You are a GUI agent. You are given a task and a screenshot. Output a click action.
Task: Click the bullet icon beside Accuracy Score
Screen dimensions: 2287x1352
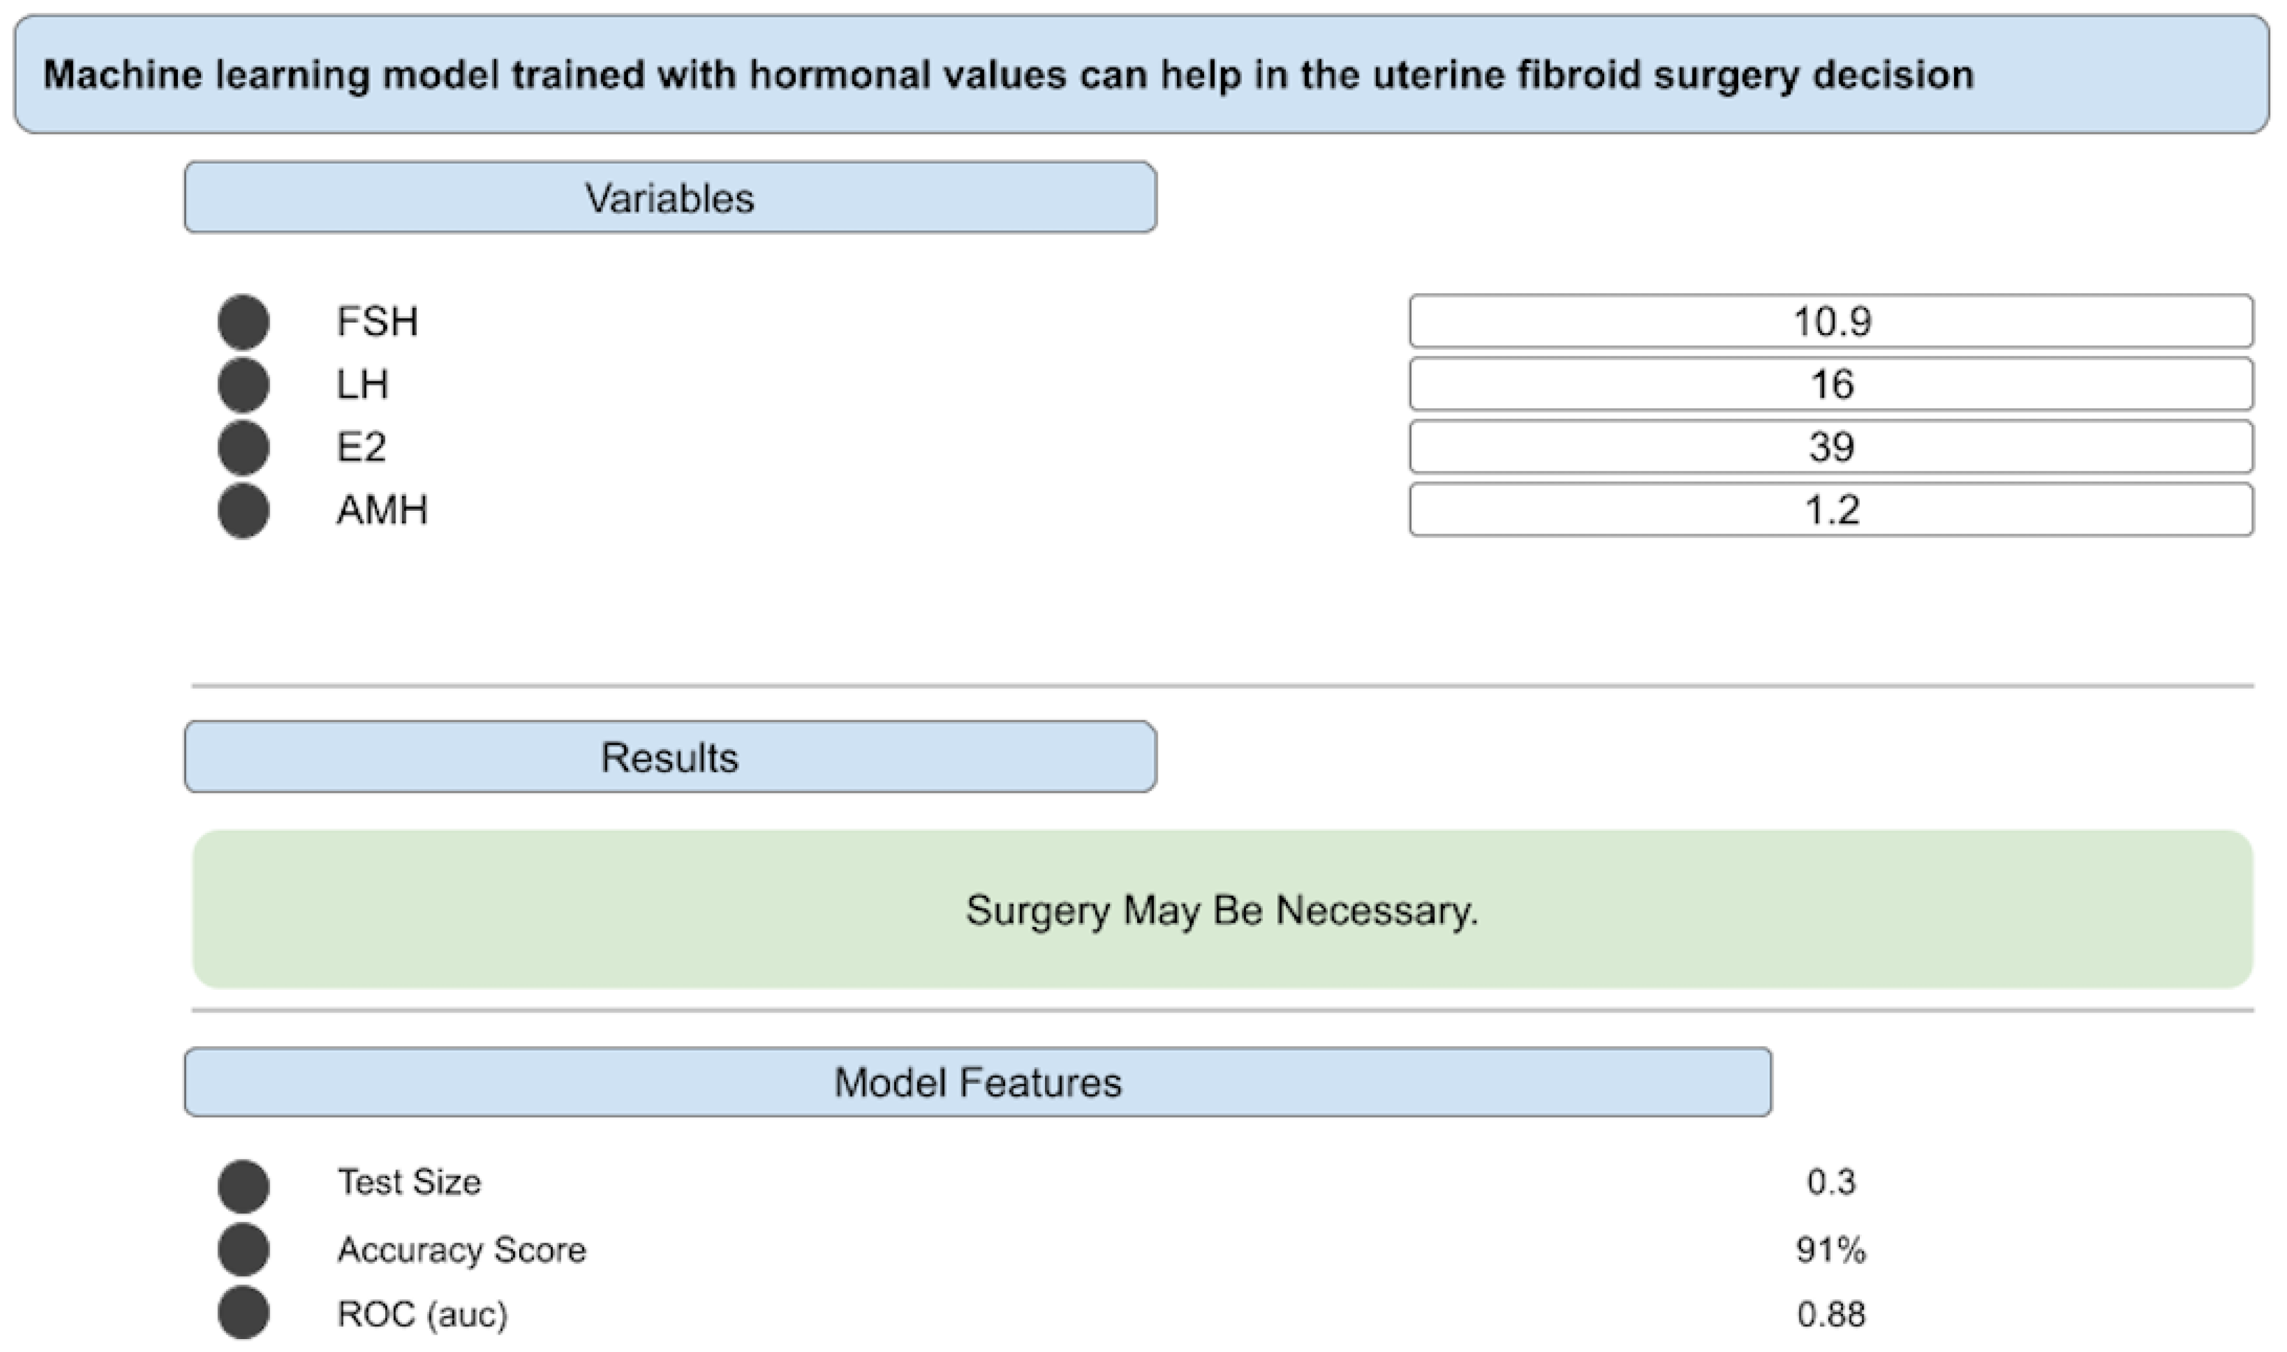pos(244,1249)
